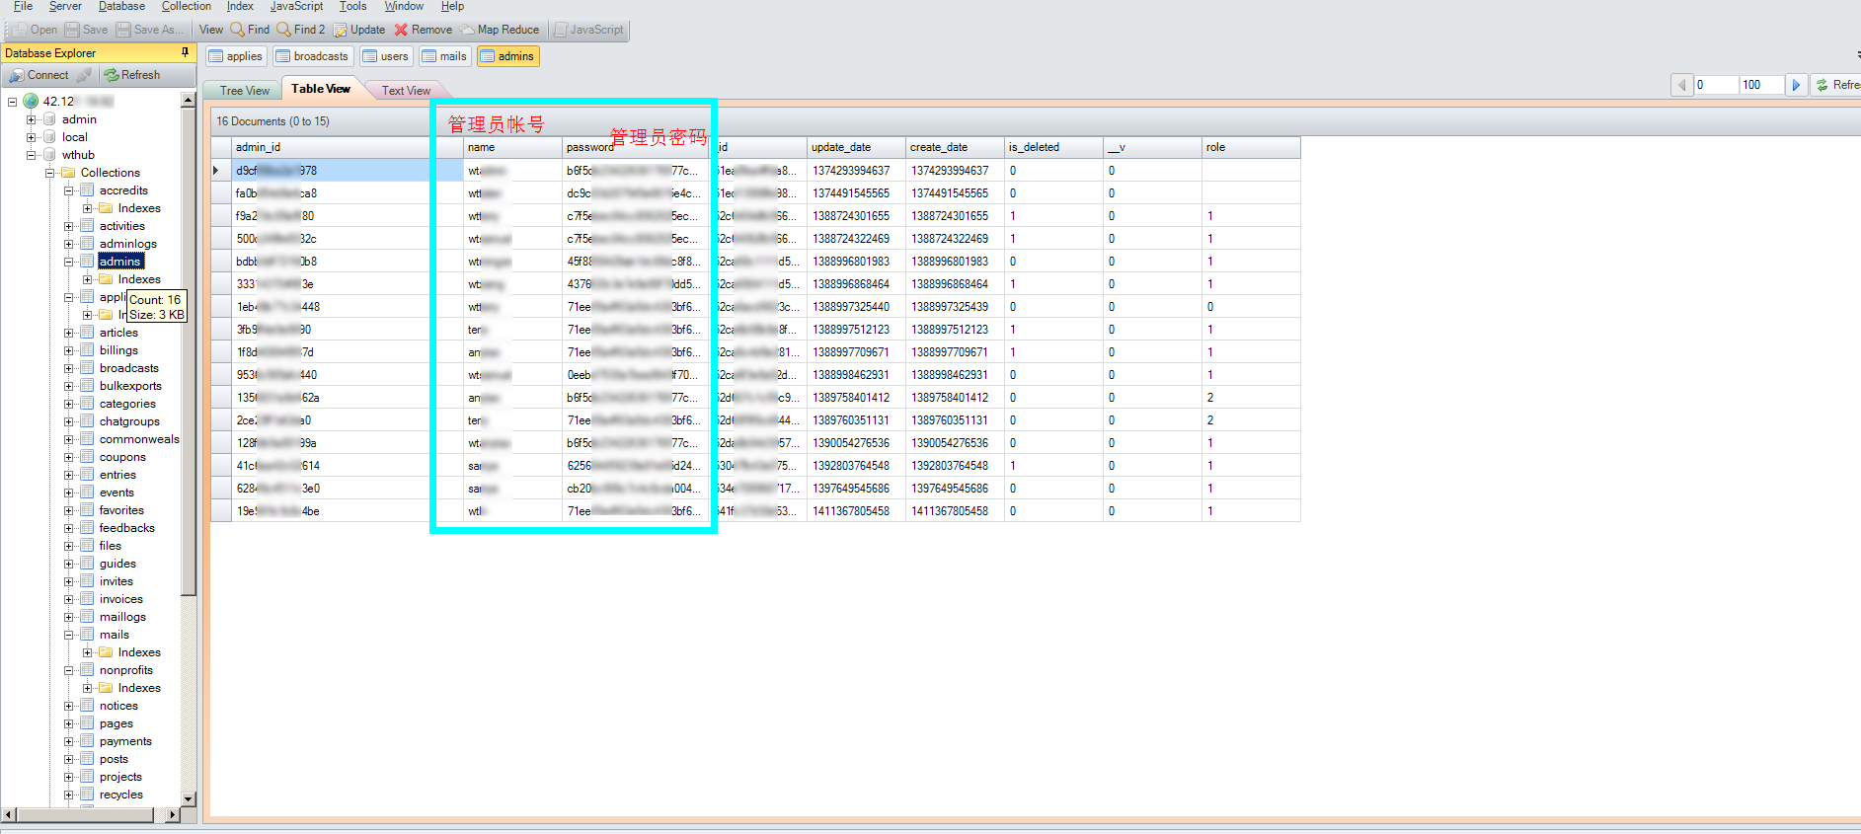Collapse the wthub database node
This screenshot has width=1861, height=834.
pyautogui.click(x=31, y=155)
